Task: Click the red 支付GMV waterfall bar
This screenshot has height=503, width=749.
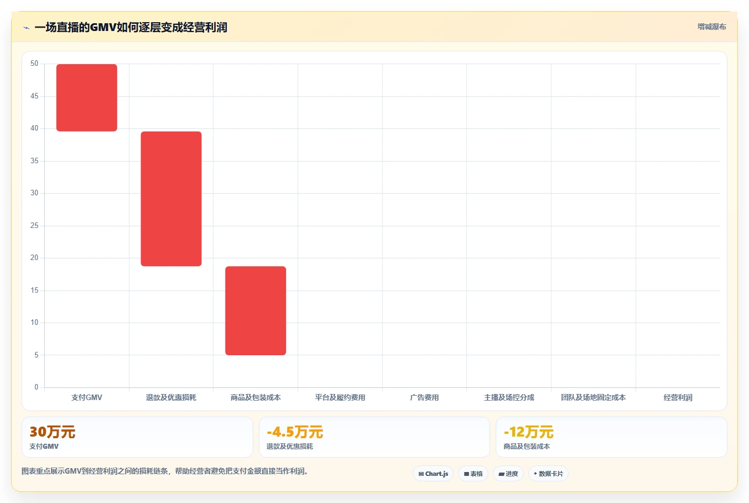Action: pos(87,98)
